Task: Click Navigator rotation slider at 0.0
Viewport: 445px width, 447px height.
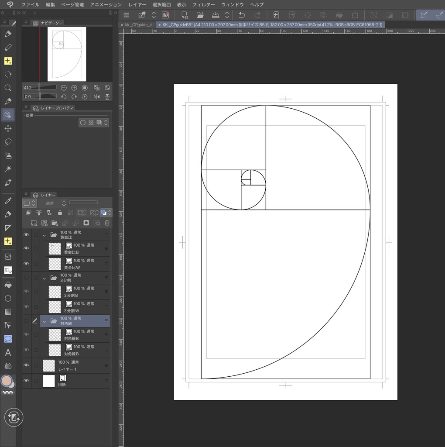Action: click(40, 96)
